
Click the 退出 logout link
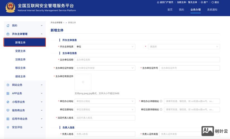tap(217, 2)
